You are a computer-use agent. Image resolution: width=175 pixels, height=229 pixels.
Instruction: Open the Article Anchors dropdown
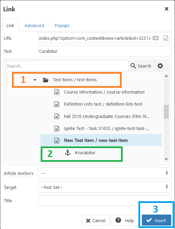(x=104, y=173)
